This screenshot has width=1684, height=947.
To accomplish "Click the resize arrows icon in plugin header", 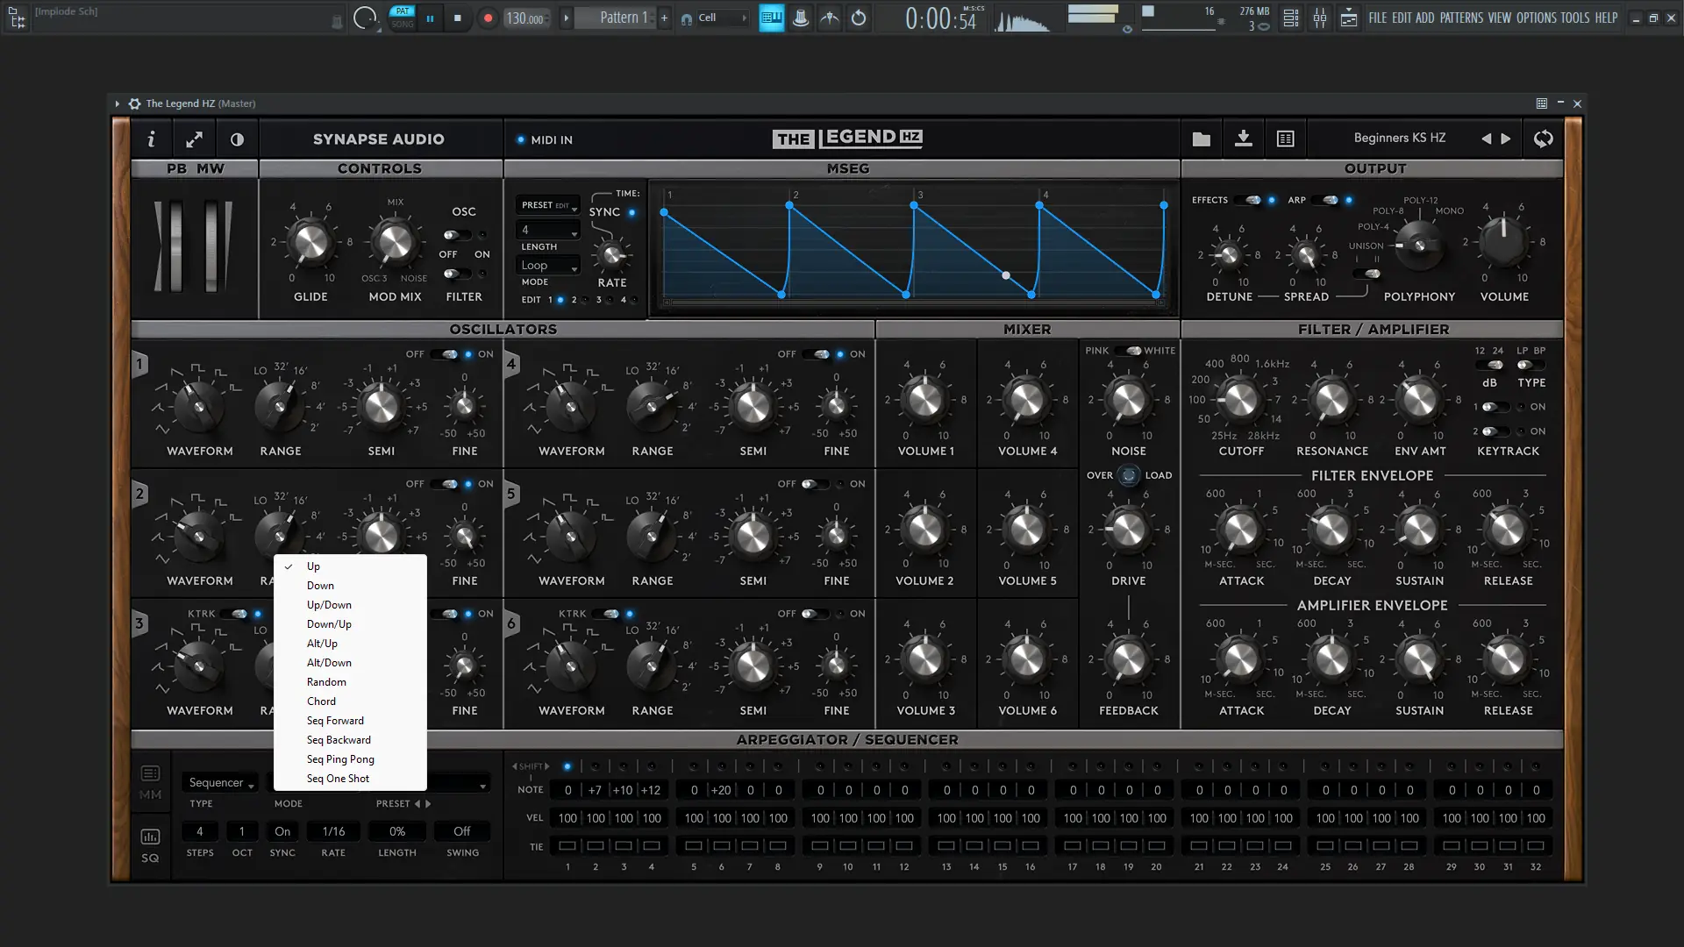I will click(x=194, y=139).
